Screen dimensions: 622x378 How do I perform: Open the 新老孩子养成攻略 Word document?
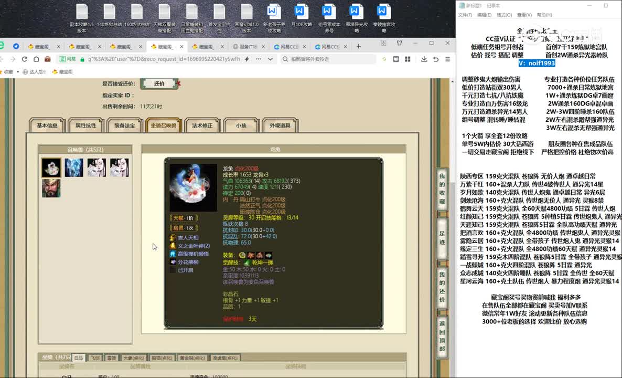click(274, 18)
